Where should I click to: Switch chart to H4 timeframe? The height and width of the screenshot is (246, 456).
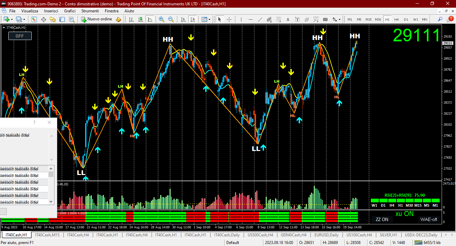pyautogui.click(x=397, y=19)
